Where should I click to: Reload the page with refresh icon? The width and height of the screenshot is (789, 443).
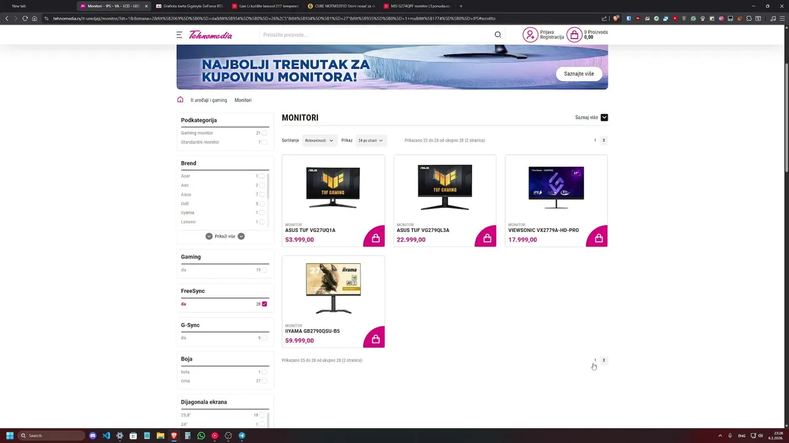pos(25,18)
